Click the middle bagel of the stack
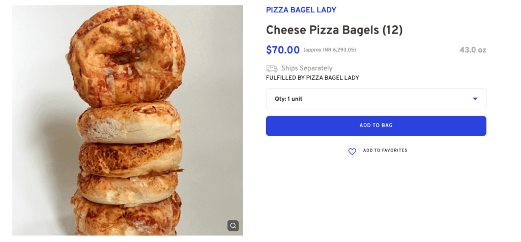 pyautogui.click(x=130, y=155)
